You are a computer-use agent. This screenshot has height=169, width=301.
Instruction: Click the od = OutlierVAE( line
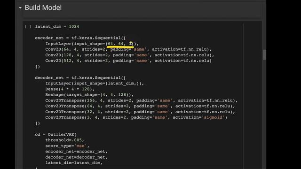click(x=55, y=135)
